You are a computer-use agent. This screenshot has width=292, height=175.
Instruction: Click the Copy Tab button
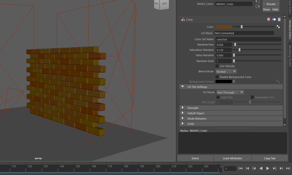click(269, 158)
